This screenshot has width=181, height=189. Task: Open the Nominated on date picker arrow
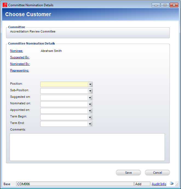[x=90, y=104]
